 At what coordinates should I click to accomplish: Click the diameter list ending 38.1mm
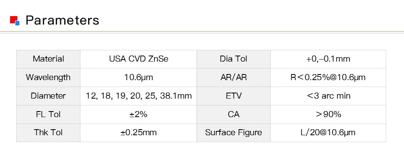(139, 96)
